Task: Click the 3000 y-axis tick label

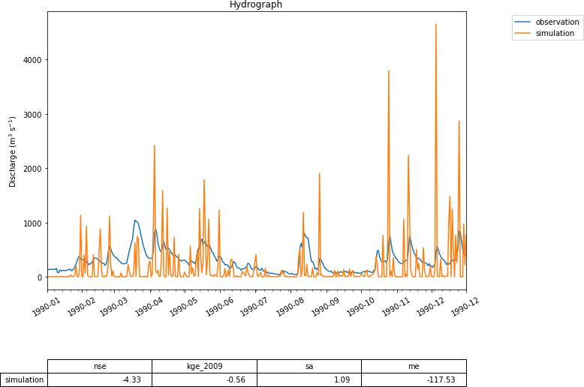Action: coord(32,115)
